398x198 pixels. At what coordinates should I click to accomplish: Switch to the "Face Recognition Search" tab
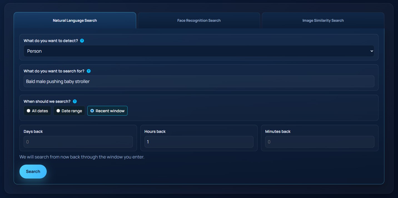pyautogui.click(x=199, y=20)
